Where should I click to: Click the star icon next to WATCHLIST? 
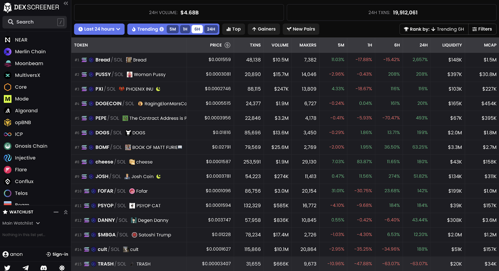click(5, 212)
